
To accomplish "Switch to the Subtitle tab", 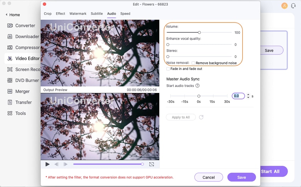I will click(97, 13).
